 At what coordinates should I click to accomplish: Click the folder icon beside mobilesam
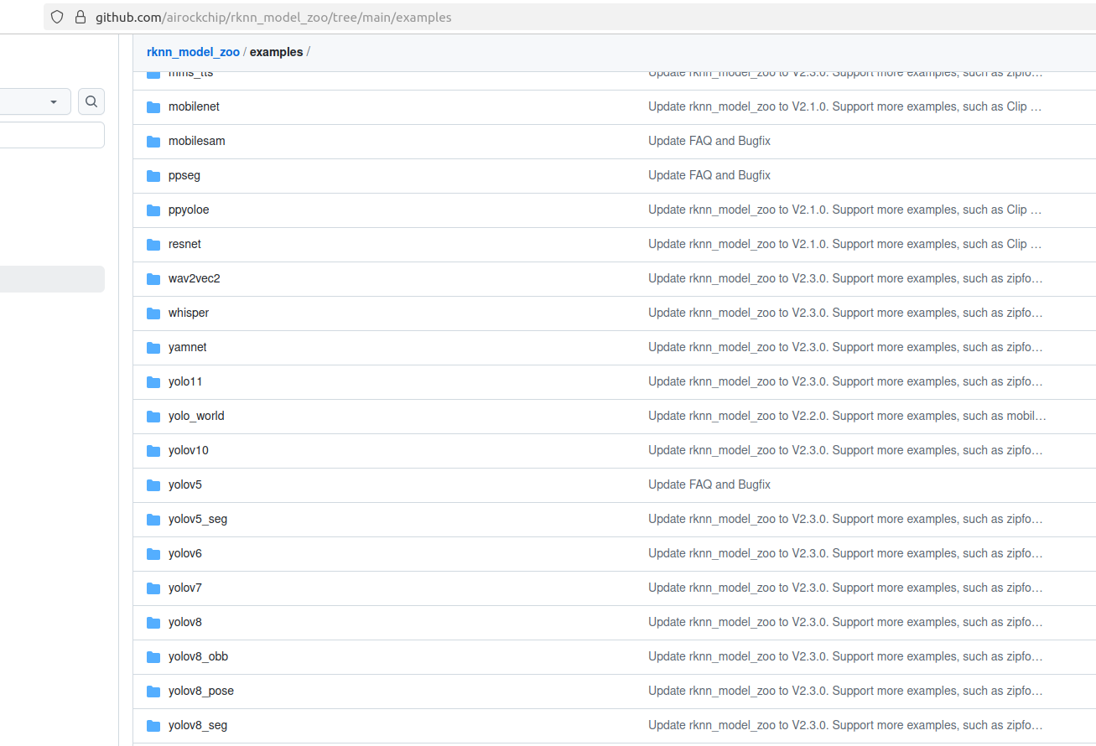click(153, 142)
